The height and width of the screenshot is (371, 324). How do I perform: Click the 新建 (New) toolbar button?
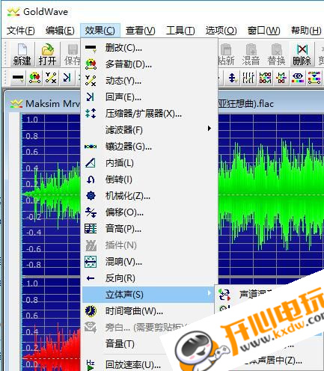click(x=22, y=54)
